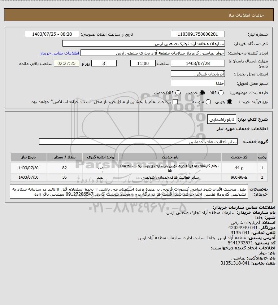The image size is (278, 305).
Task: Open the اطلاعات تماس خریدار link
Action: coord(60,53)
